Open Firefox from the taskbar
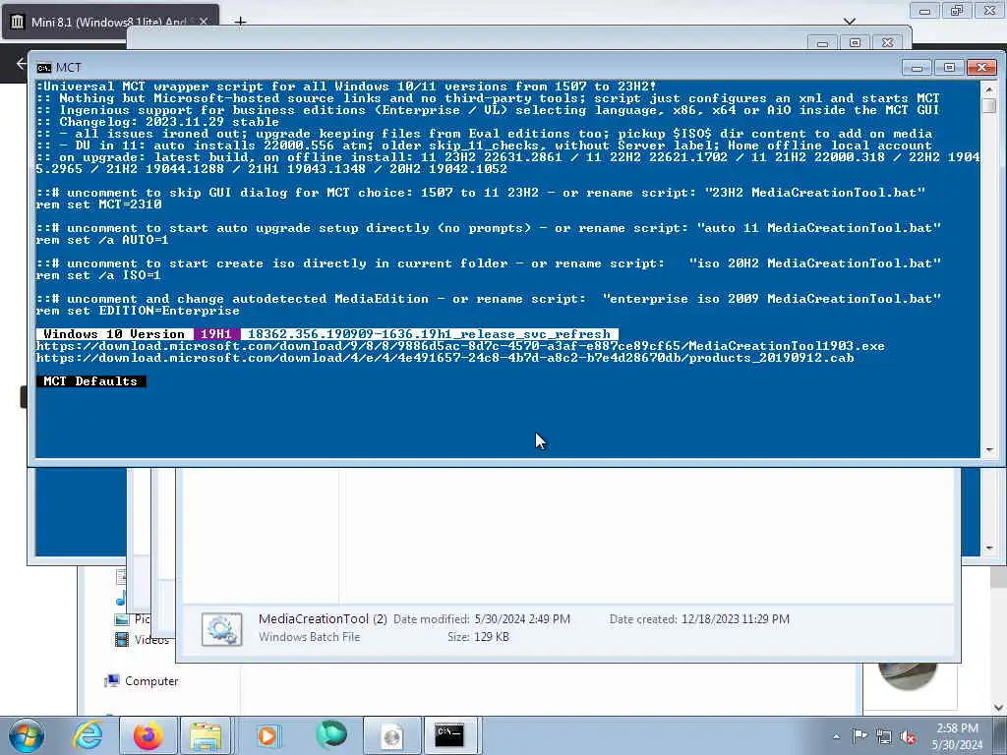The width and height of the screenshot is (1007, 755). 148,735
